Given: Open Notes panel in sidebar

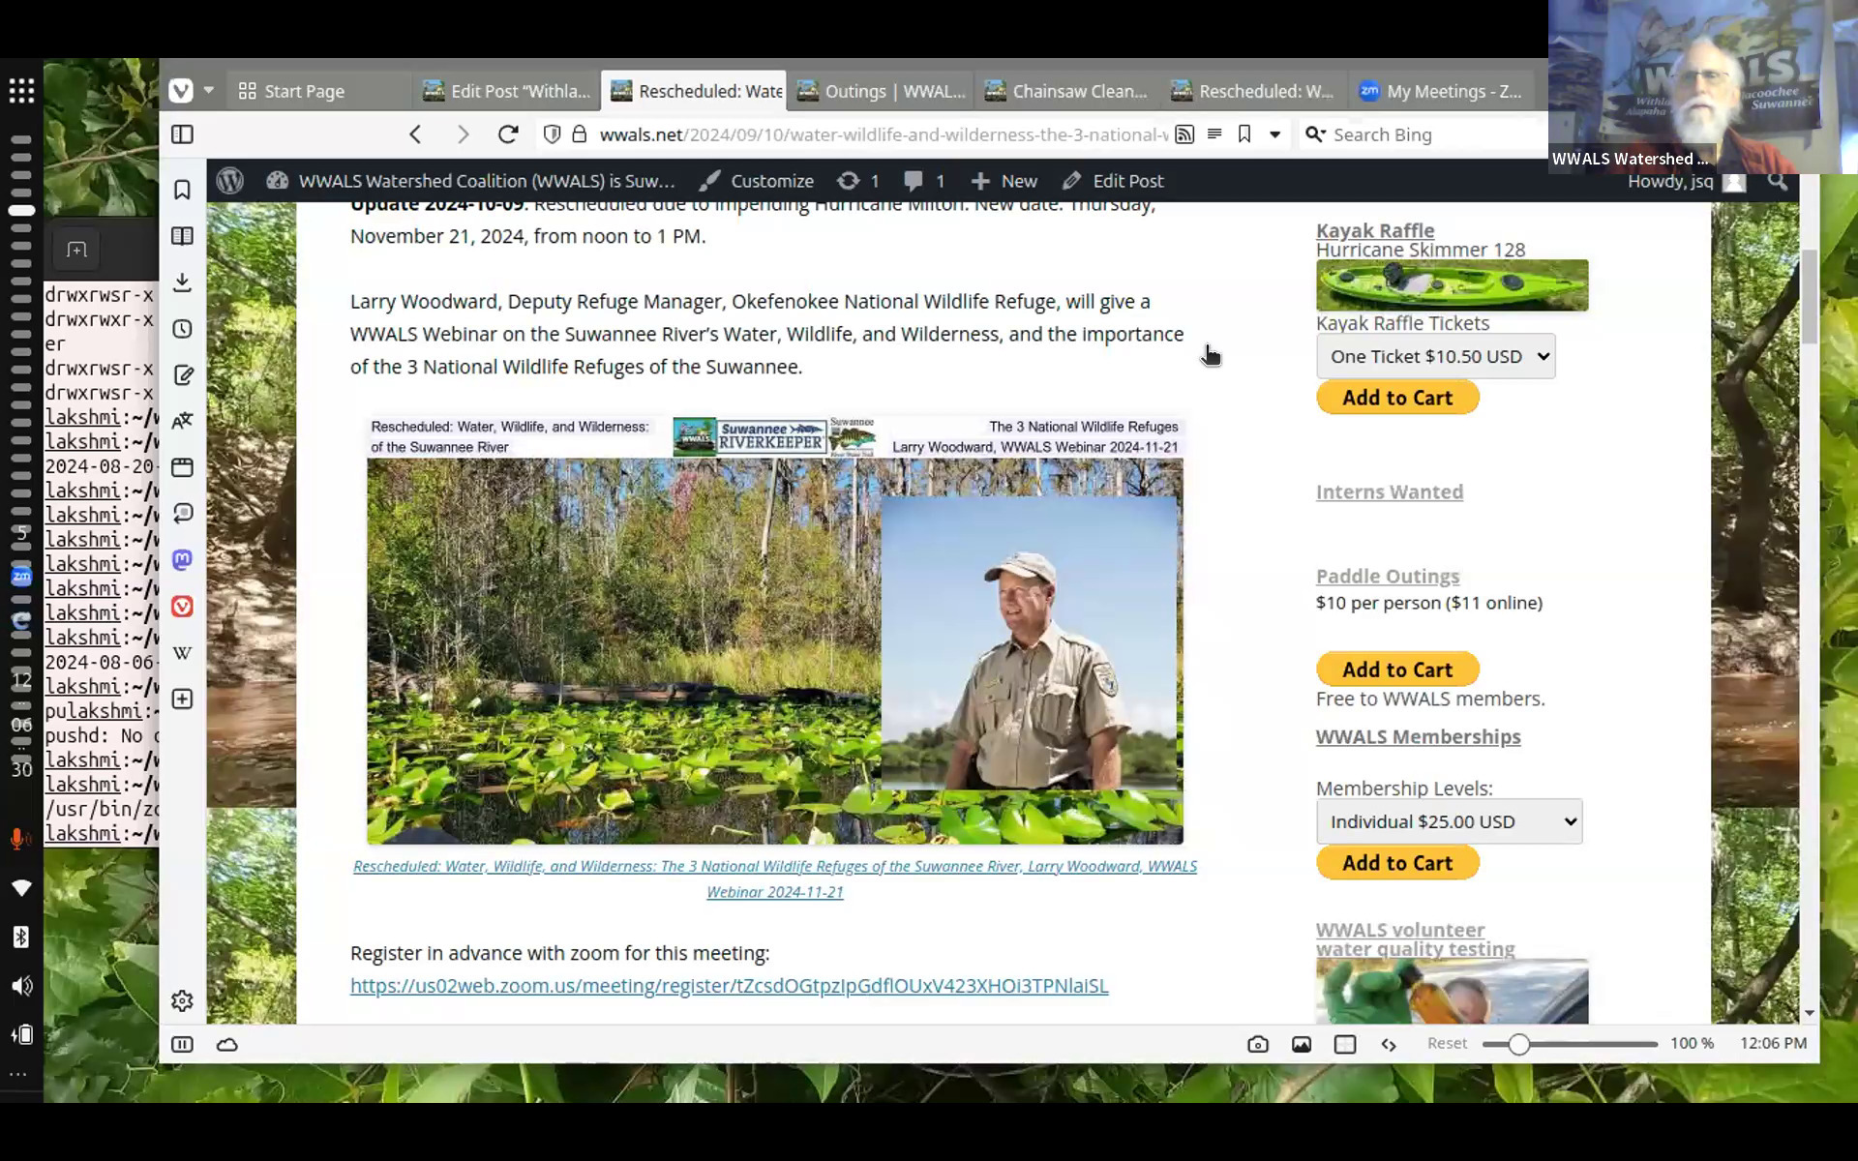Looking at the screenshot, I should point(182,375).
